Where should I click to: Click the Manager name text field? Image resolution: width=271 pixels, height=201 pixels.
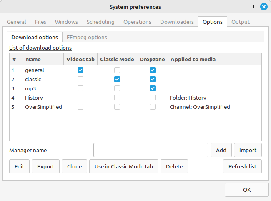click(151, 150)
